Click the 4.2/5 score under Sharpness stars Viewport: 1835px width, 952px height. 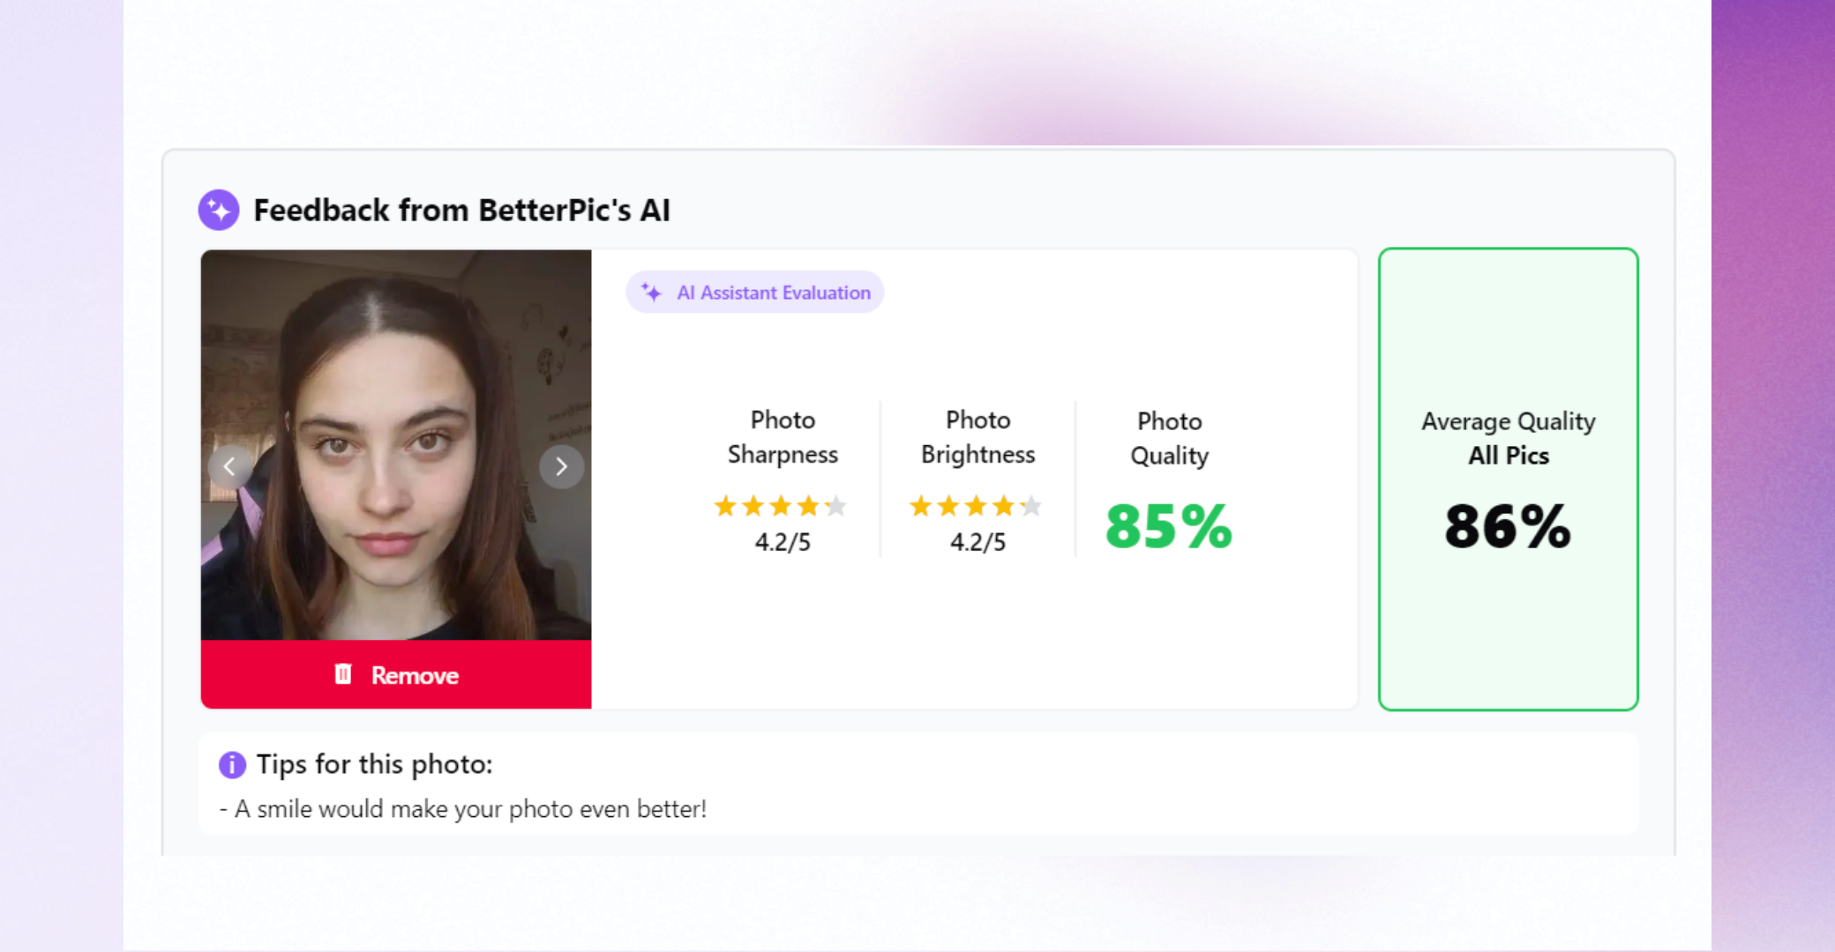coord(783,542)
